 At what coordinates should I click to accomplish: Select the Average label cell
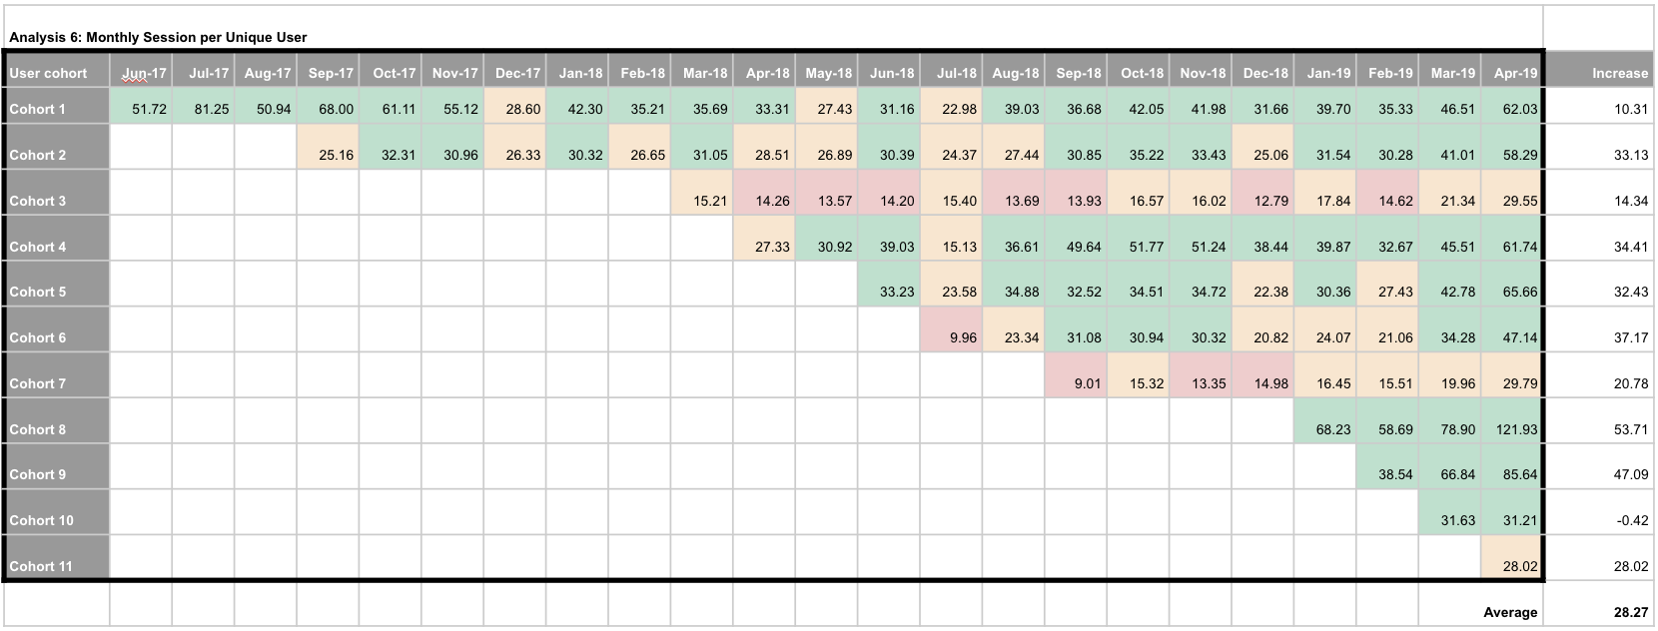[1510, 612]
